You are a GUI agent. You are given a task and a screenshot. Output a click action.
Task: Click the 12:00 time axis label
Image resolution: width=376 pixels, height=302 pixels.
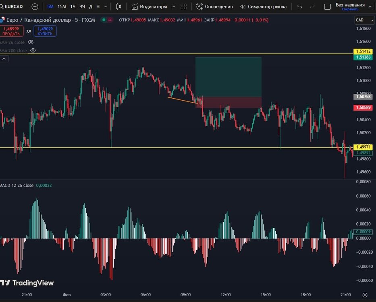tap(225, 295)
